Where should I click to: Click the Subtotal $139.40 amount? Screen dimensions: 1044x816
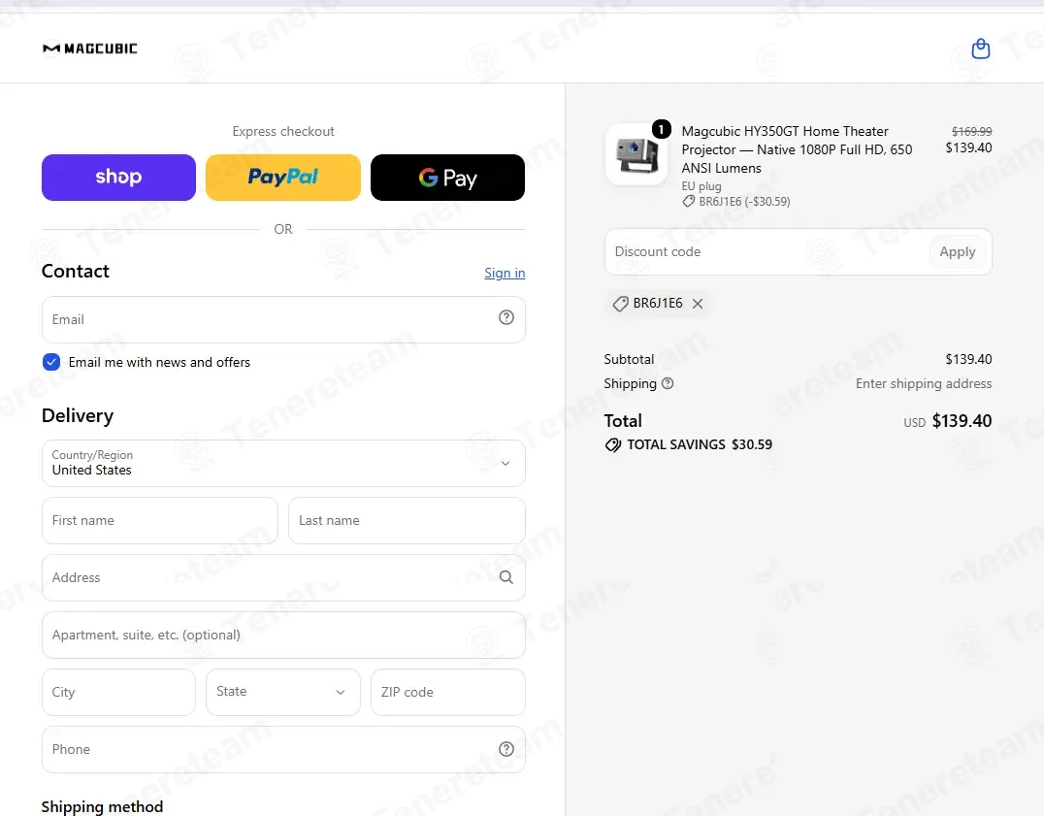point(968,359)
